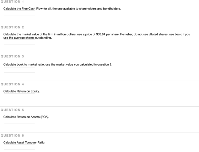The height and width of the screenshot is (152, 199).
Task: Click the 'Calculate Return on Assets (ROA)' text
Action: [x=26, y=117]
